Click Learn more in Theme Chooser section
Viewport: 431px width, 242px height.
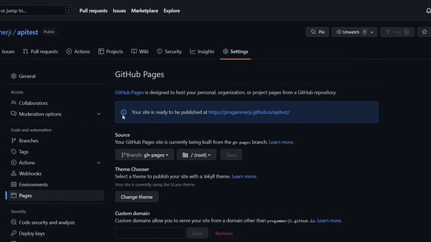coord(244,176)
